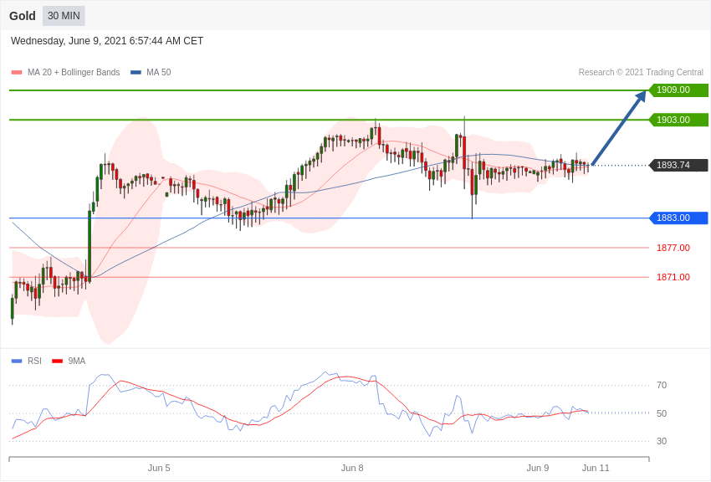Viewport: 711px width, 482px height.
Task: Click the 1893.74 current price label
Action: click(x=678, y=165)
